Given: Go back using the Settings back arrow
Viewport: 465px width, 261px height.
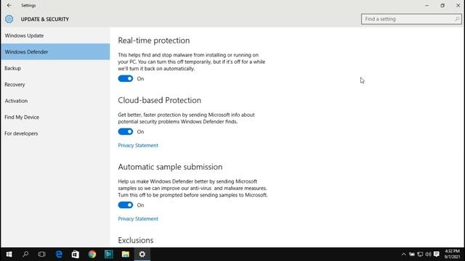Looking at the screenshot, I should click(x=9, y=5).
